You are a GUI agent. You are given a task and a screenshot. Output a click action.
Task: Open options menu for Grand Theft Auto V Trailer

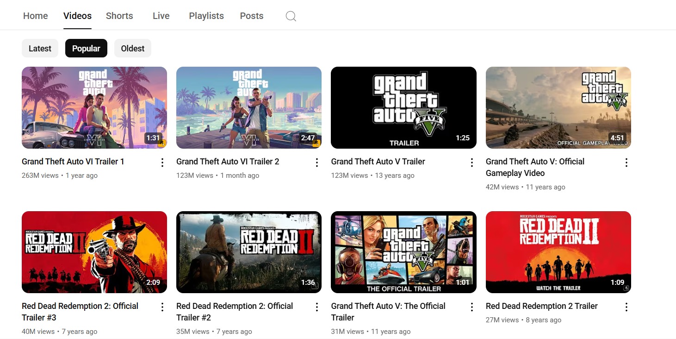[472, 163]
